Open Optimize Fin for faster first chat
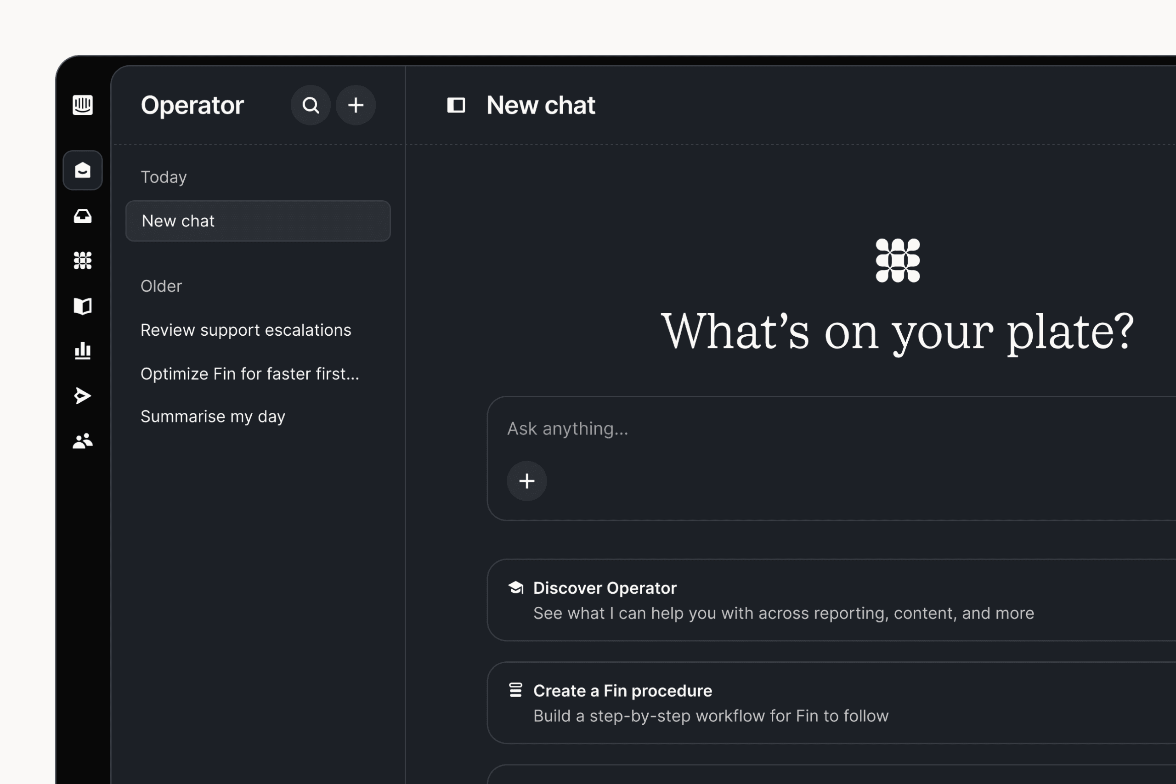This screenshot has width=1176, height=784. click(249, 374)
